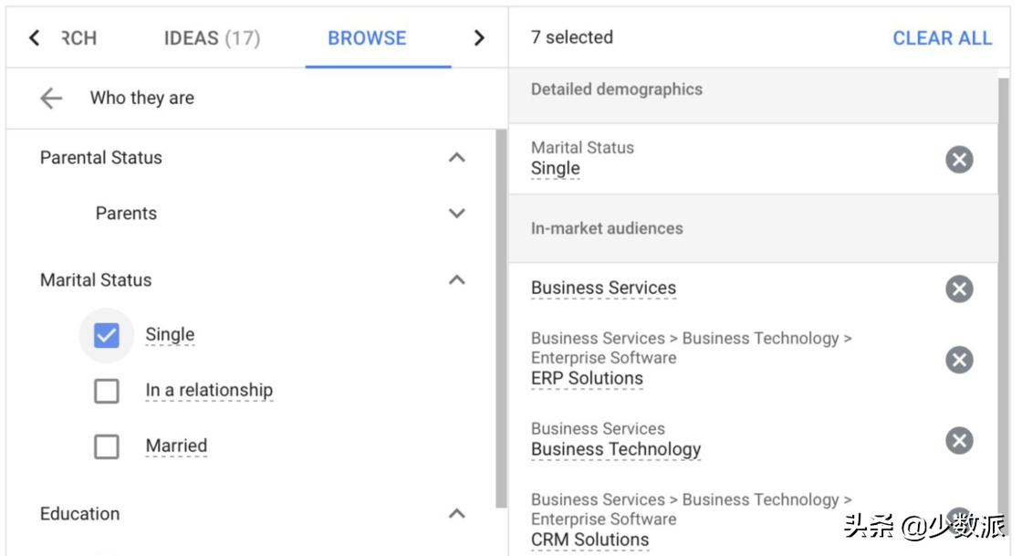The height and width of the screenshot is (556, 1022).
Task: Click the ERP Solutions selected item label
Action: tap(587, 379)
